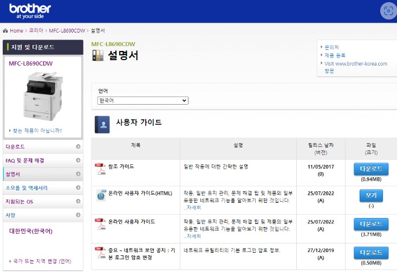This screenshot has width=397, height=276.
Task: Open 코리아 breadcrumb link
Action: click(36, 30)
